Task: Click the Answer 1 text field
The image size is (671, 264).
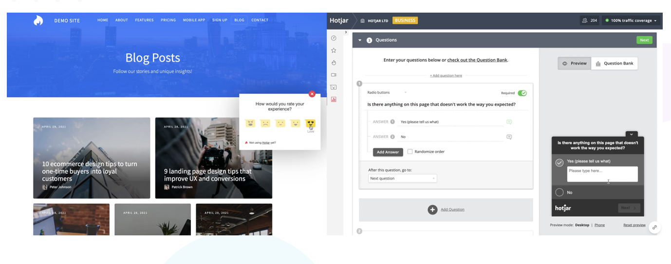Action: [x=451, y=122]
